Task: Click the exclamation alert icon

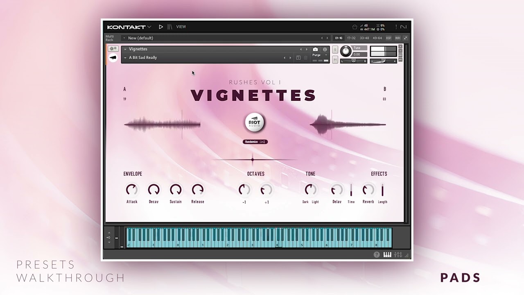Action: 396,27
